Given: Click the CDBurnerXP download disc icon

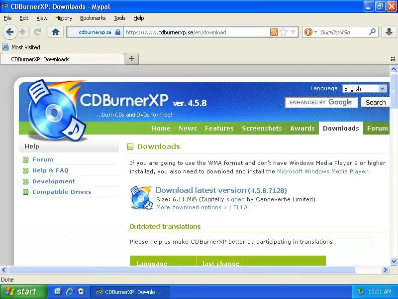Looking at the screenshot, I should 141,197.
